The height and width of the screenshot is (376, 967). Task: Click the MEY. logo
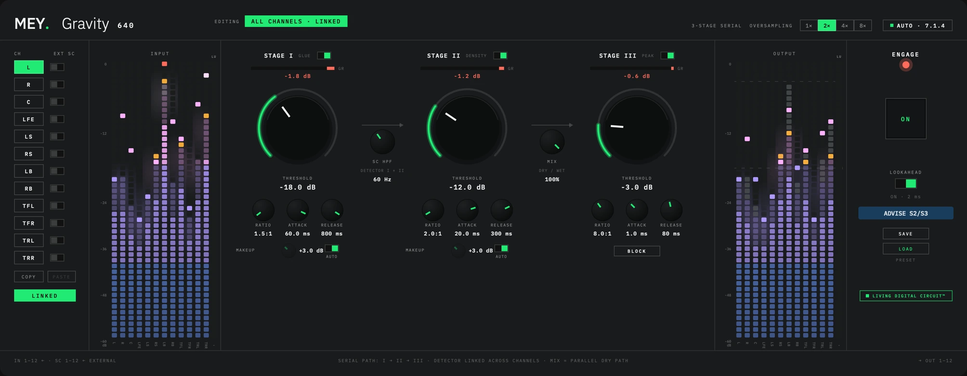(31, 24)
